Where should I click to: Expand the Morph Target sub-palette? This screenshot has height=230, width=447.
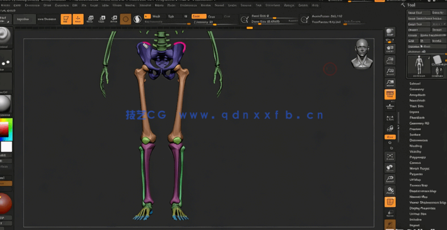pos(419,168)
